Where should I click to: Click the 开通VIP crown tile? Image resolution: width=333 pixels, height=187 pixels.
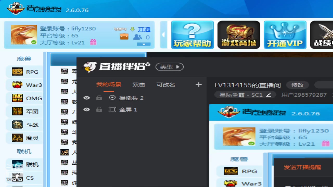[285, 35]
